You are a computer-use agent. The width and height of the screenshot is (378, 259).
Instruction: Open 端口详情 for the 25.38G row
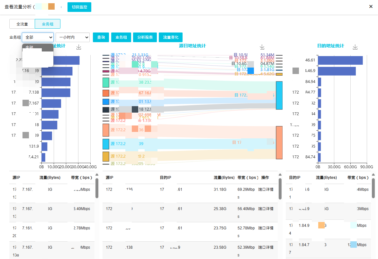265,209
